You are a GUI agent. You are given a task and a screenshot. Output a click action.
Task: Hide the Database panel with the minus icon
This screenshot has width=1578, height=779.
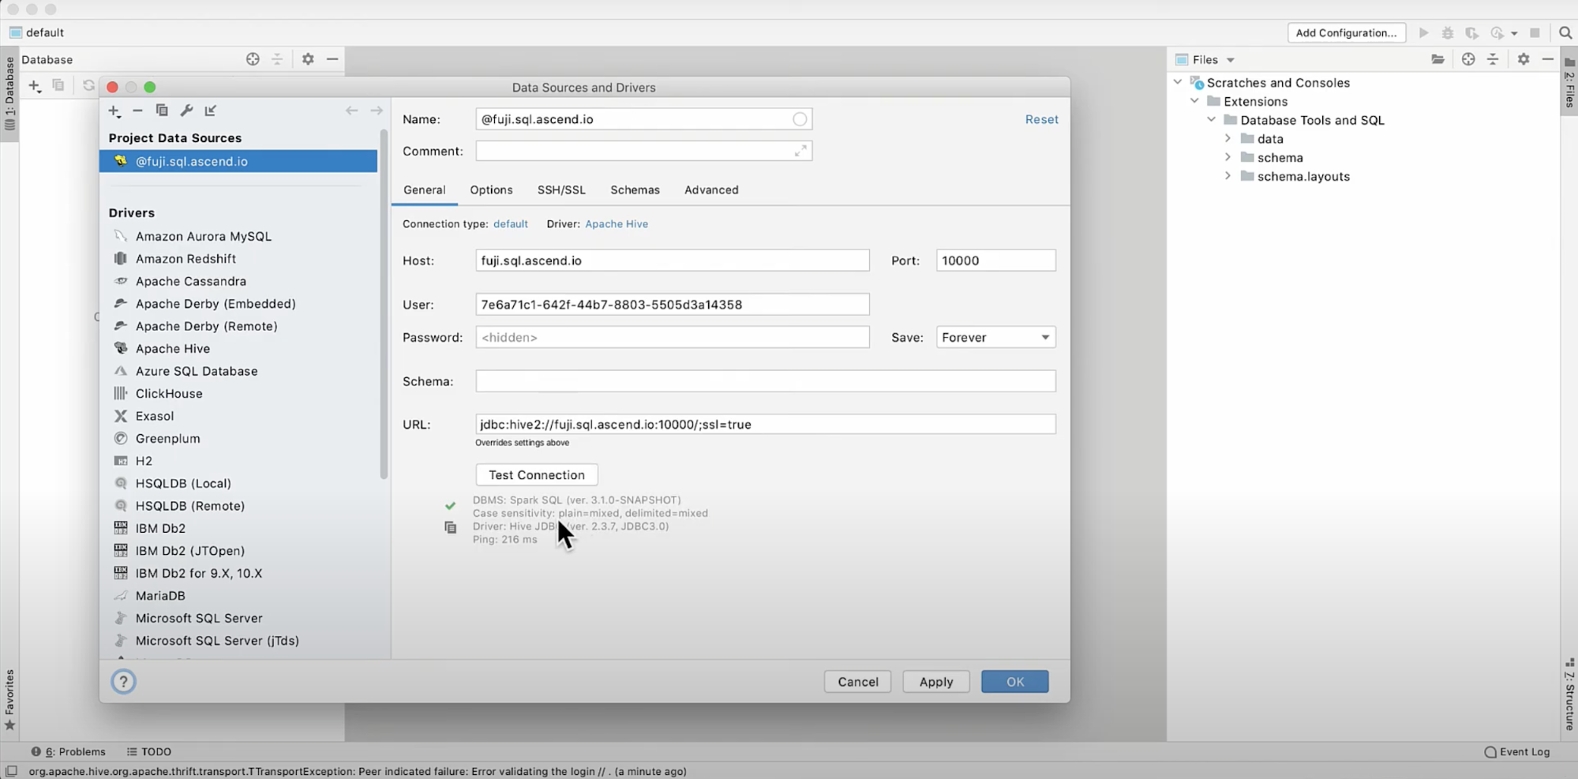coord(332,59)
